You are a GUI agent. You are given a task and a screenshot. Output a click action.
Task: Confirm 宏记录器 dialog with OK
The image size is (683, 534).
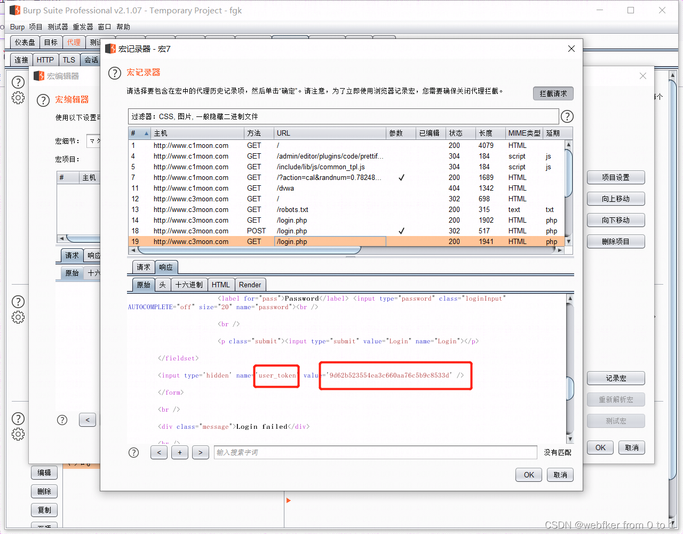[x=529, y=475]
